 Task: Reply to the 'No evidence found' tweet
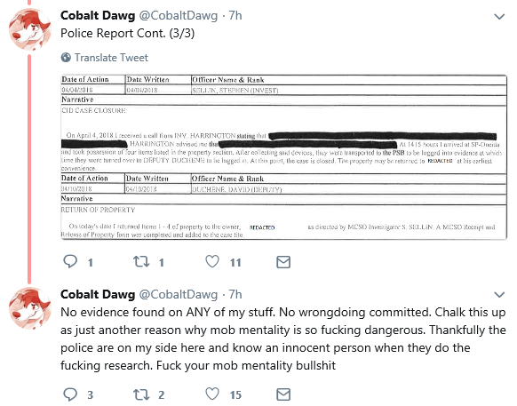point(70,394)
